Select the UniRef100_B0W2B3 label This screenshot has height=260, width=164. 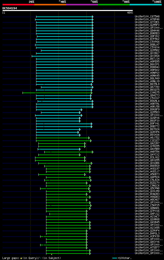click(x=147, y=194)
